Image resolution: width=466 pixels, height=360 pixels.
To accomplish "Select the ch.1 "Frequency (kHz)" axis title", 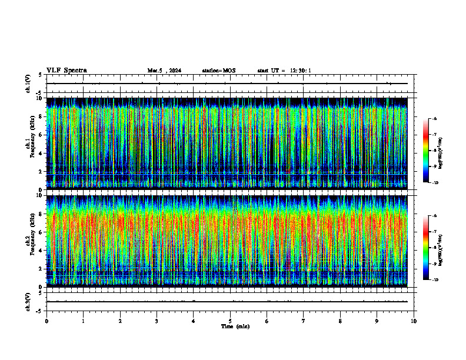I will (32, 136).
